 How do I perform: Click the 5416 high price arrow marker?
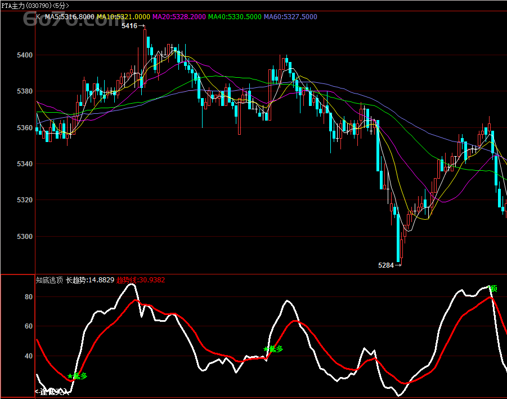click(133, 26)
